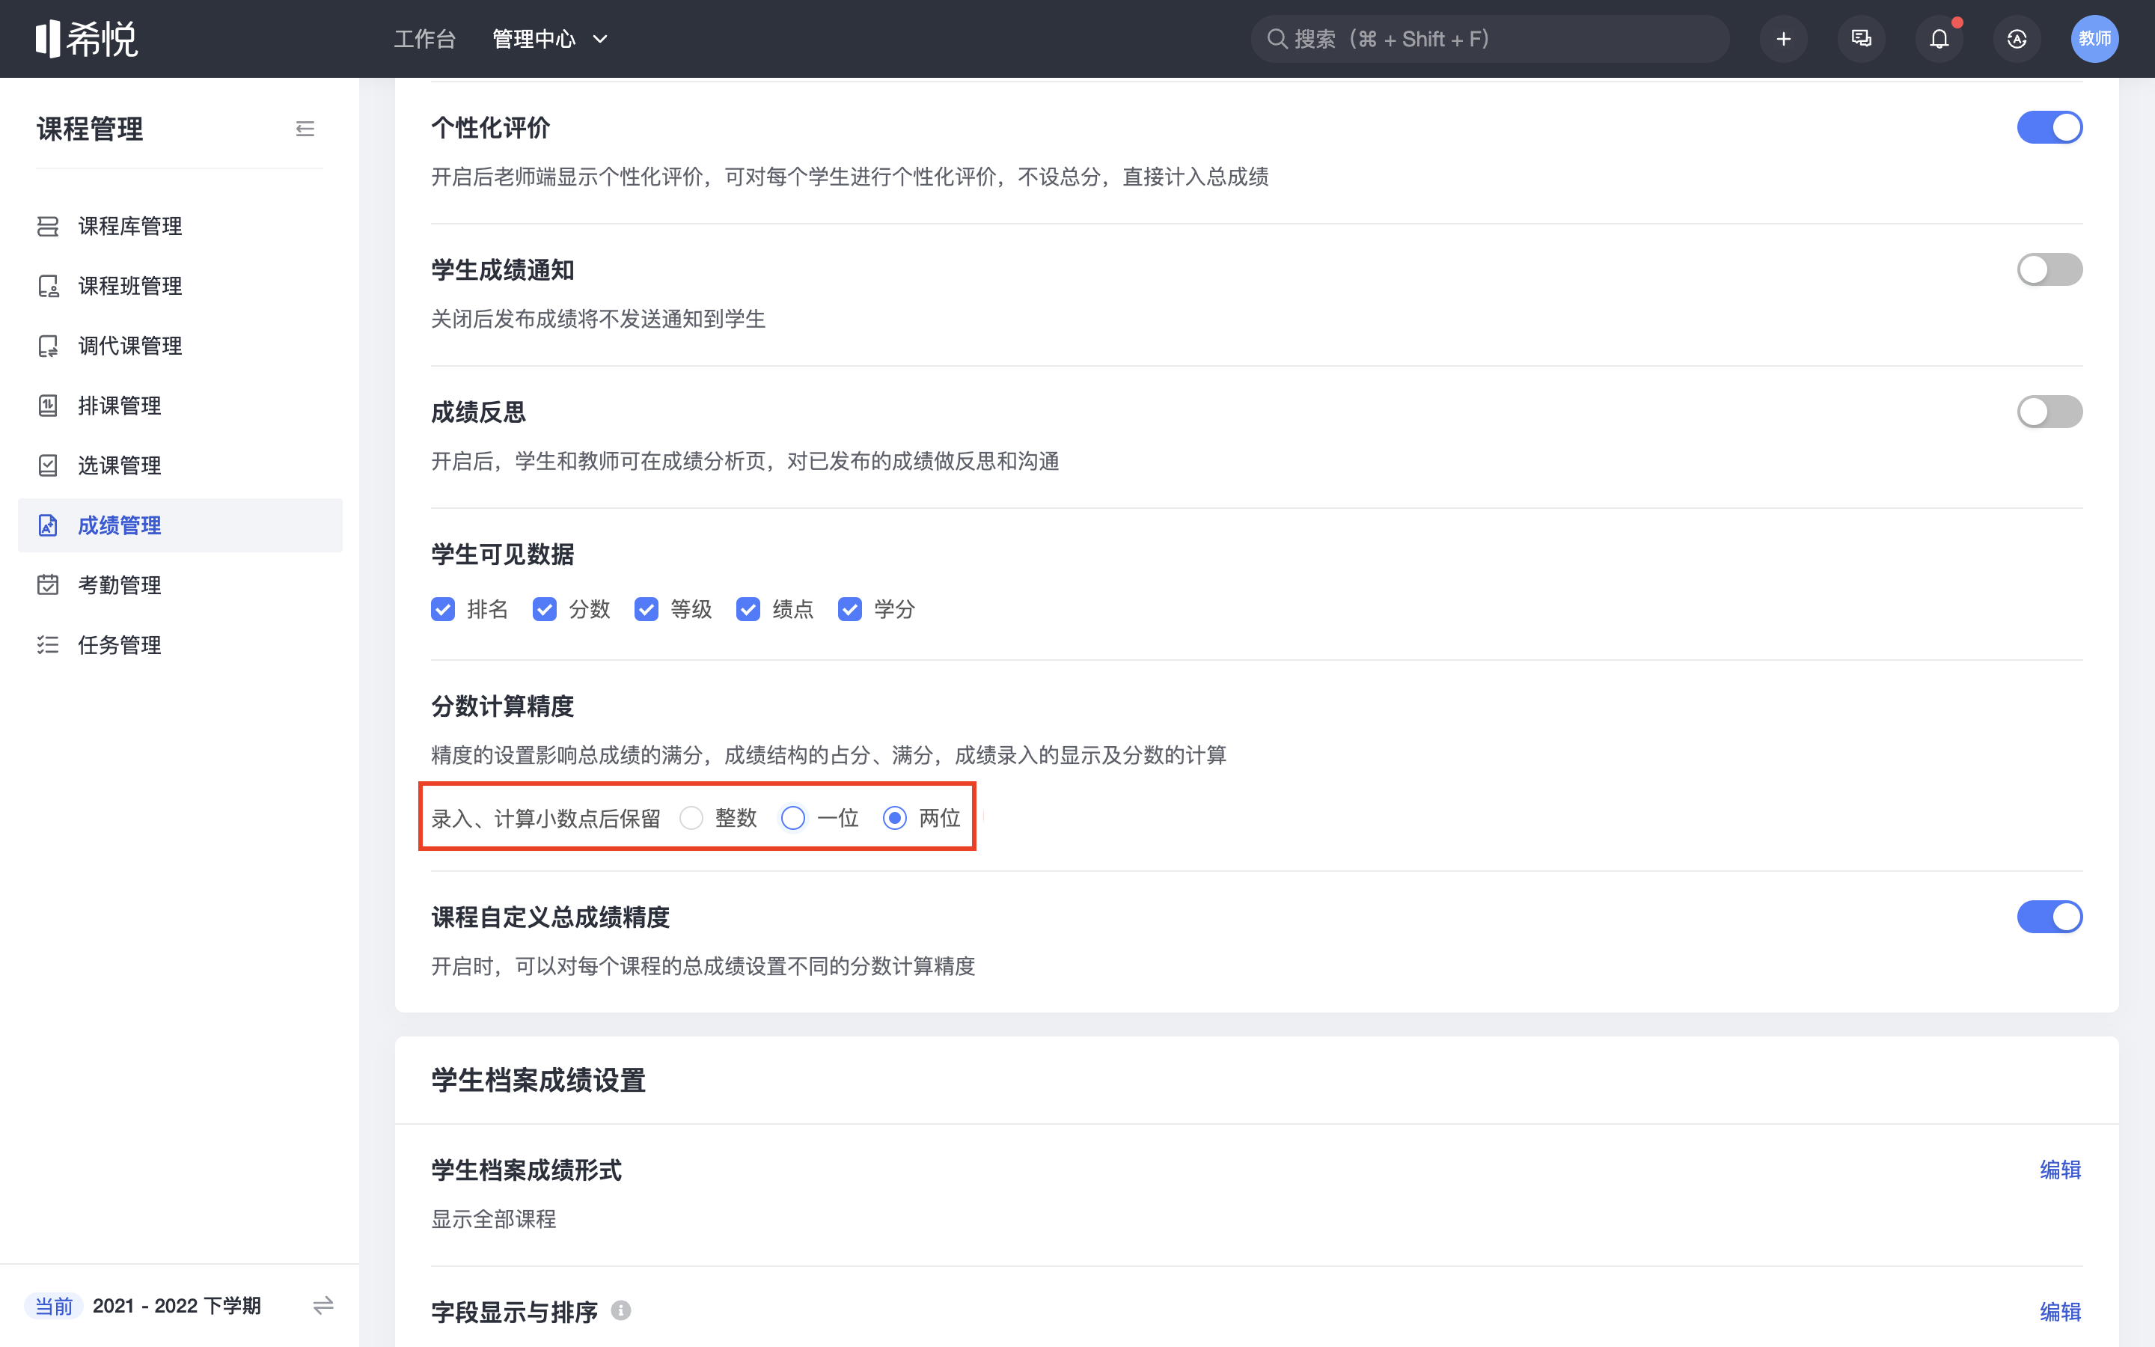Select the 整数 radio option
Screen dimensions: 2155x1347
tap(691, 818)
